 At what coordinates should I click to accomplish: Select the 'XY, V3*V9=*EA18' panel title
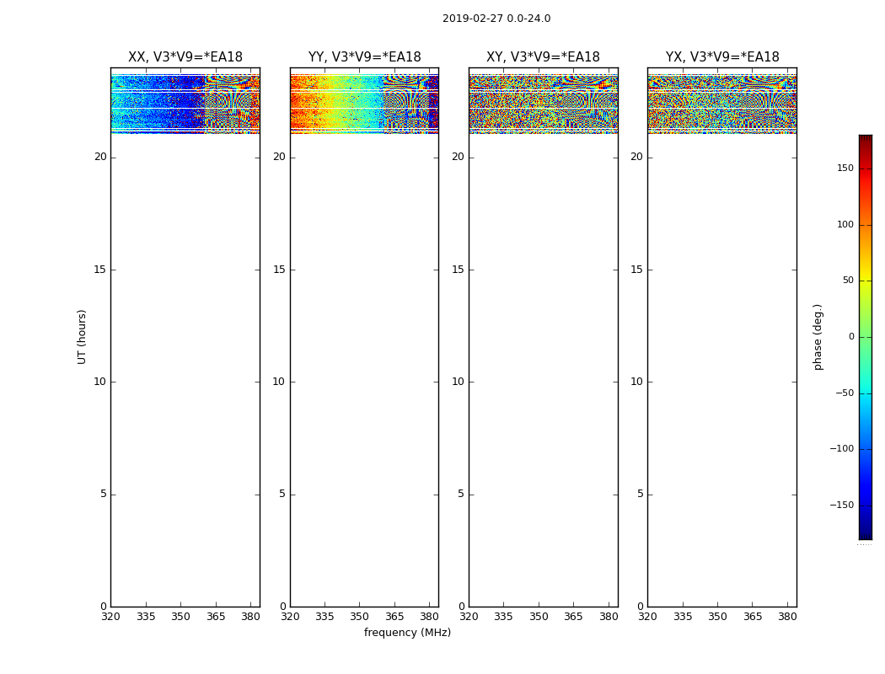[543, 57]
